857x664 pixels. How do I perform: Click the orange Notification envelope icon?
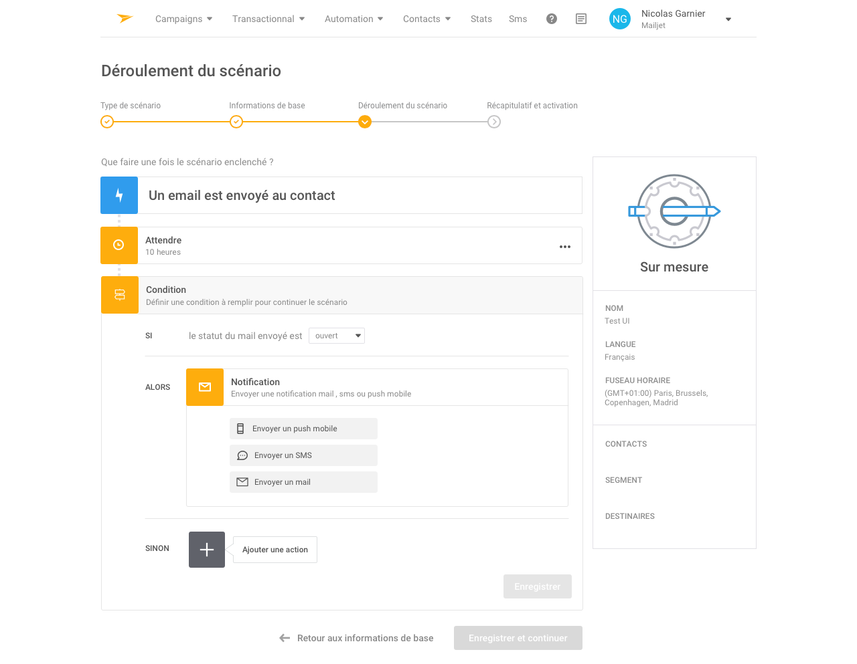(205, 387)
